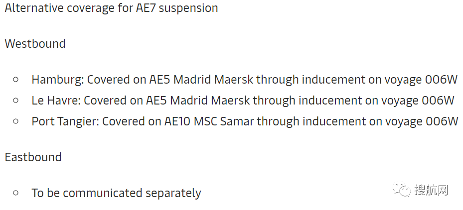This screenshot has width=463, height=210.
Task: Click the To be communicated separately text
Action: coord(116,193)
